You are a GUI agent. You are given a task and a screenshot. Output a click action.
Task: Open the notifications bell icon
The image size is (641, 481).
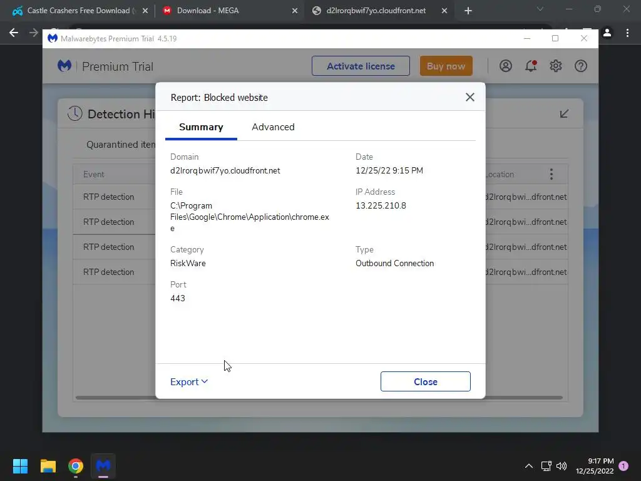click(x=531, y=66)
